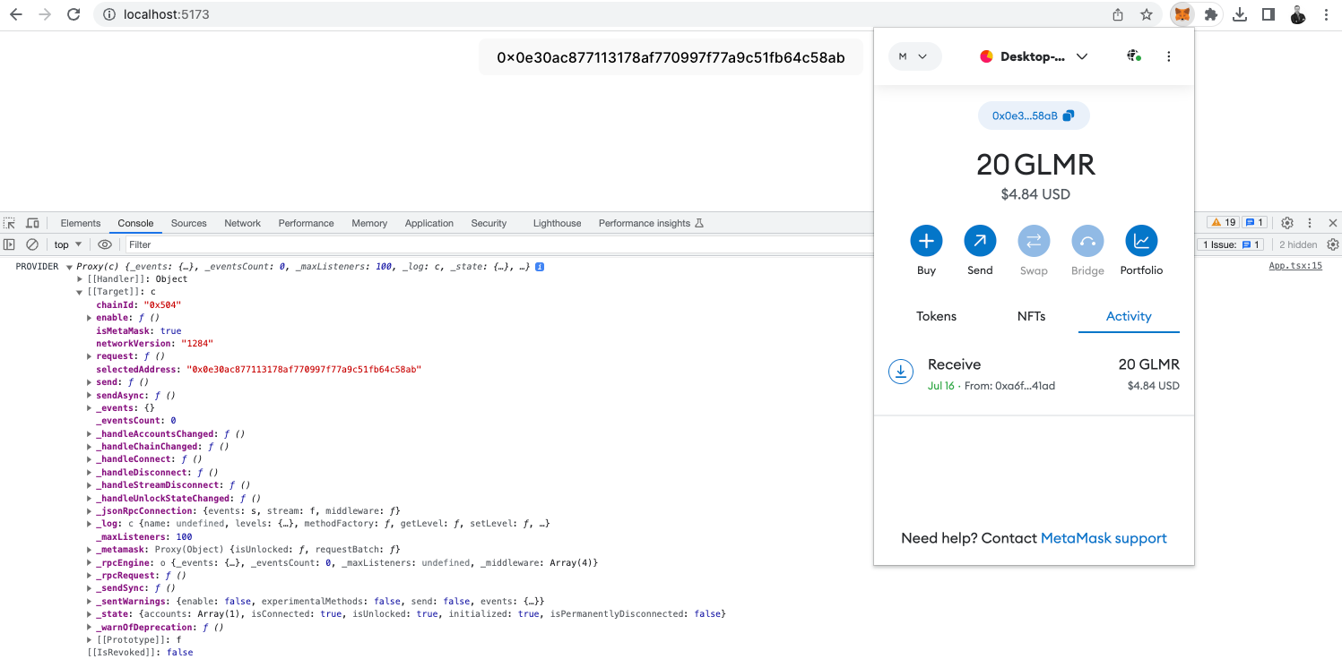Click the 19 warnings badge
Screen dimensions: 1342x659
[1223, 223]
